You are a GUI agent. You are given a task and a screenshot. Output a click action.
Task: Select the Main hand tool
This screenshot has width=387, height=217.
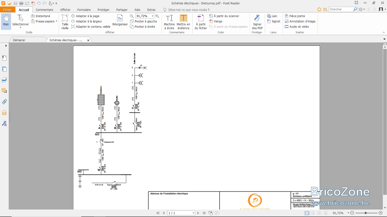point(6,21)
